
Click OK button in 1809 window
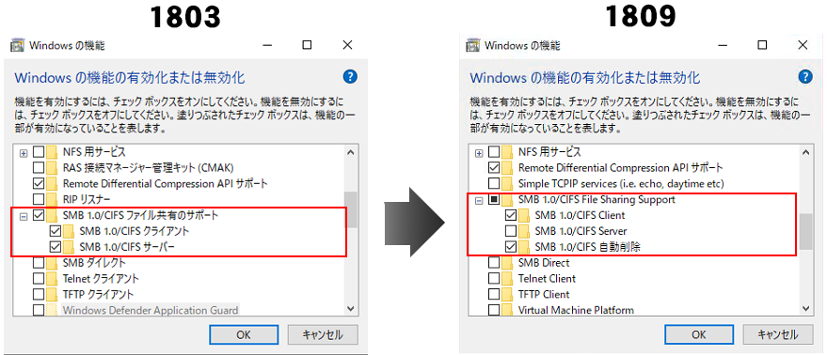(698, 334)
